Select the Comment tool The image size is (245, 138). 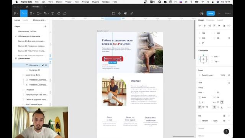[x=65, y=13]
